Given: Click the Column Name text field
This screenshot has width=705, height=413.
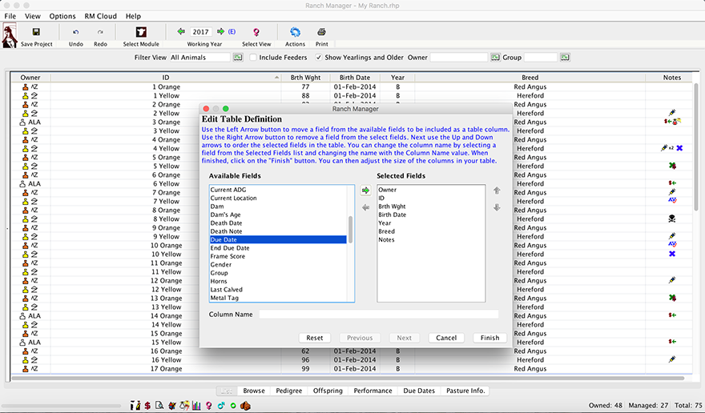Looking at the screenshot, I should tap(378, 315).
